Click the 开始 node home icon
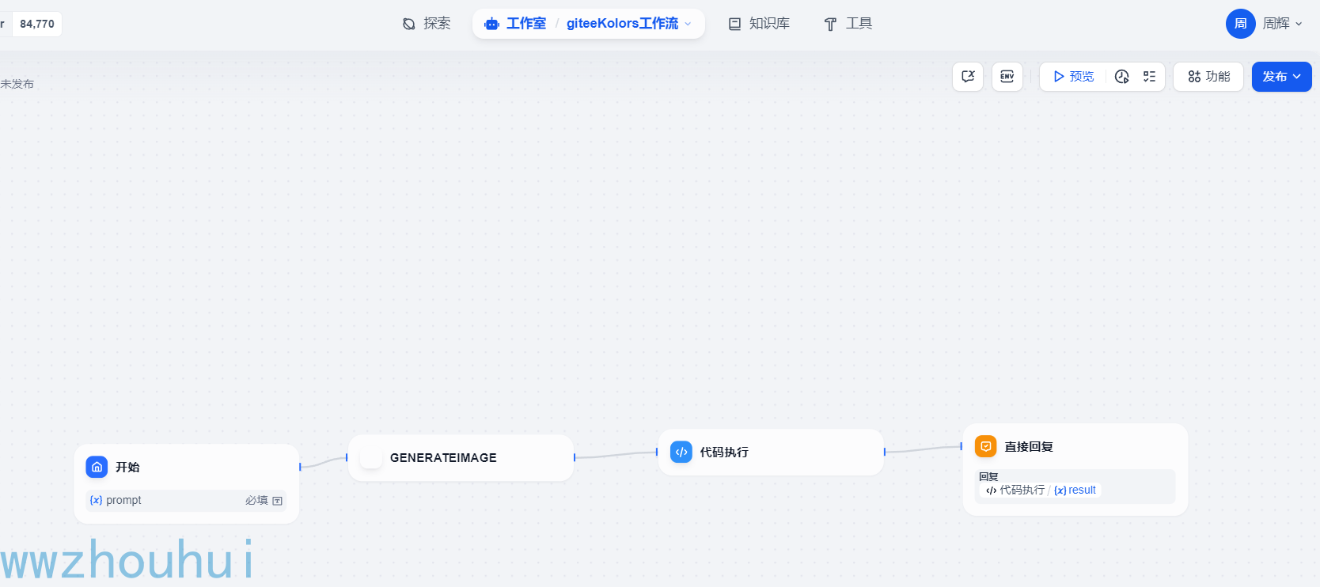The height and width of the screenshot is (587, 1320). point(97,467)
